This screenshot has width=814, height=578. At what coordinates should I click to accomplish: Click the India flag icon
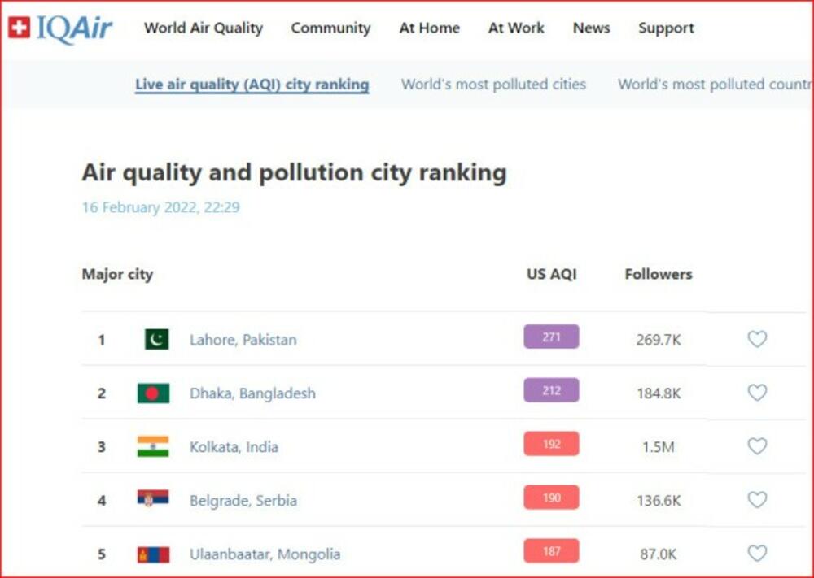tap(153, 446)
